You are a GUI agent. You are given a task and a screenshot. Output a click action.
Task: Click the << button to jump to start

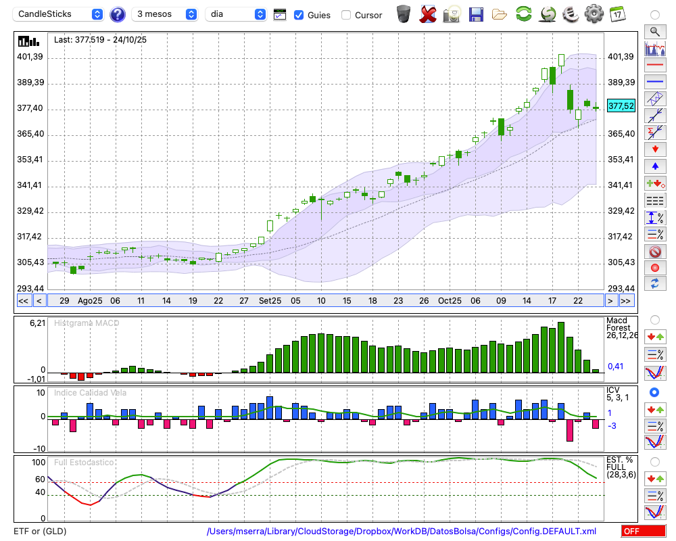click(23, 301)
